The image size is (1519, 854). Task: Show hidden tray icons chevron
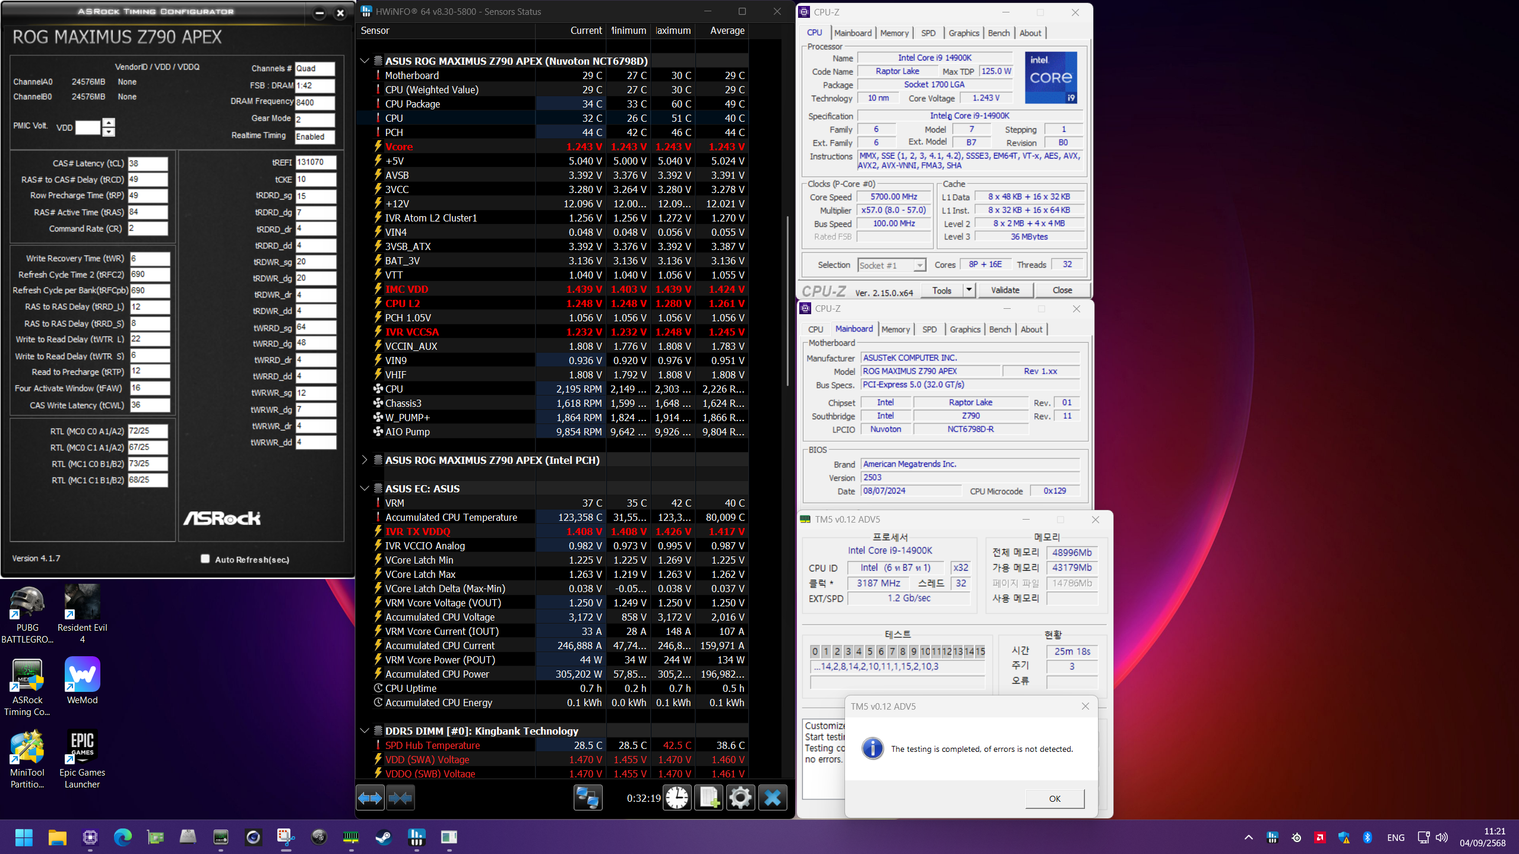(x=1248, y=837)
